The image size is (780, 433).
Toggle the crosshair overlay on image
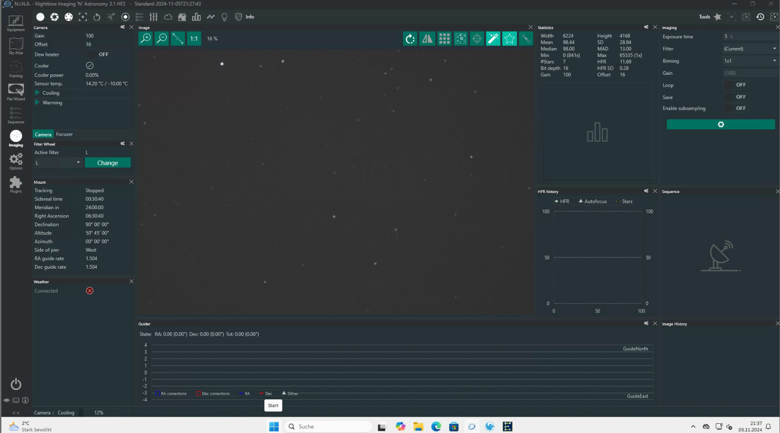tap(477, 38)
